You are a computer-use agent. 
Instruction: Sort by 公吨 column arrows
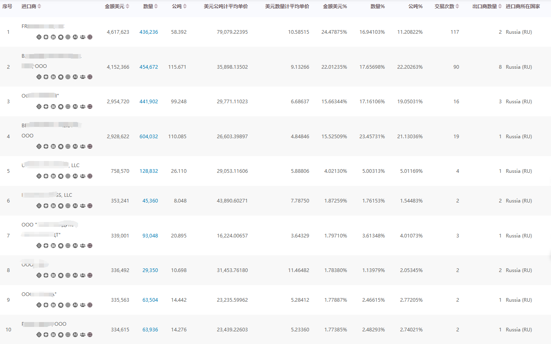(185, 7)
